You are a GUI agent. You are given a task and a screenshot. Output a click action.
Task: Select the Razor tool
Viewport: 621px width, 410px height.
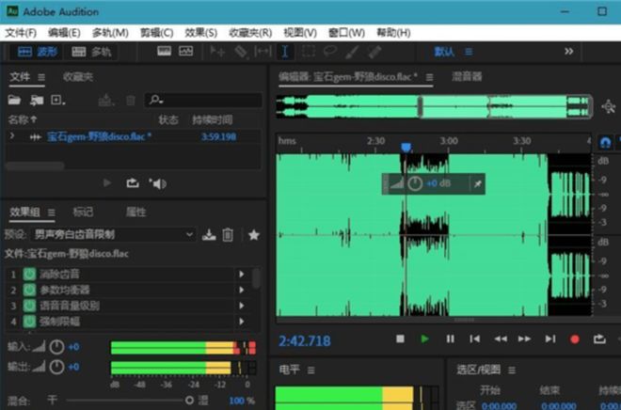click(241, 52)
